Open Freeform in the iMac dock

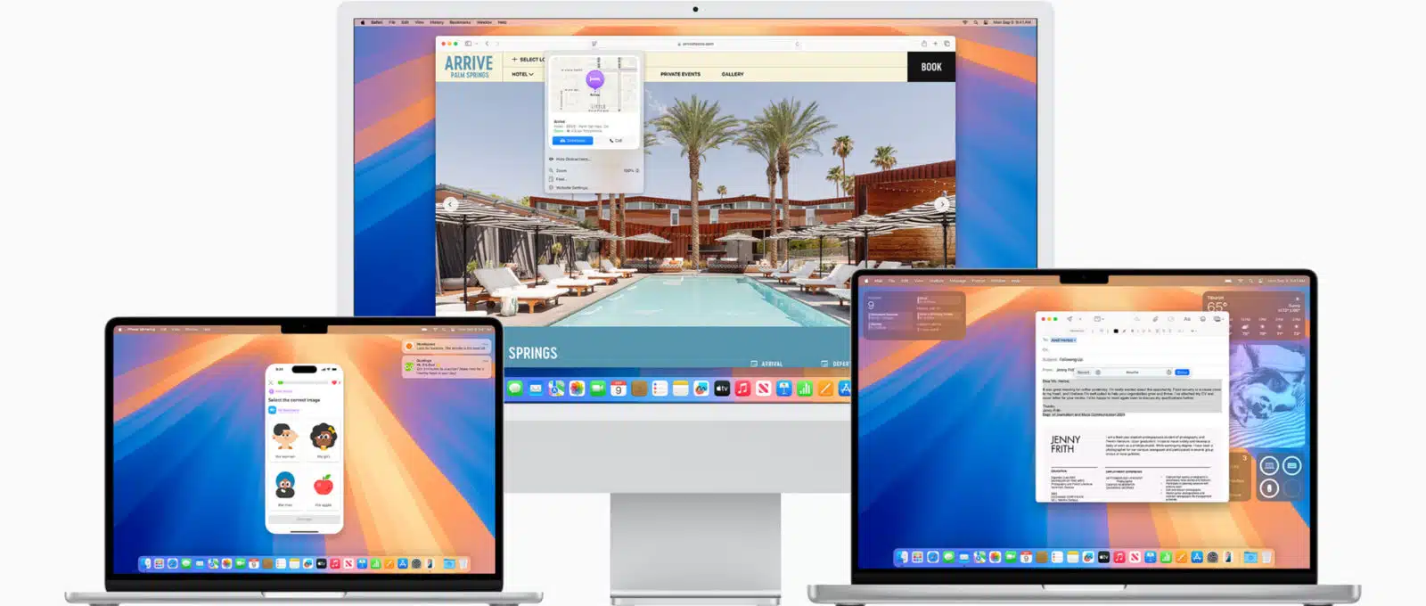(x=701, y=389)
